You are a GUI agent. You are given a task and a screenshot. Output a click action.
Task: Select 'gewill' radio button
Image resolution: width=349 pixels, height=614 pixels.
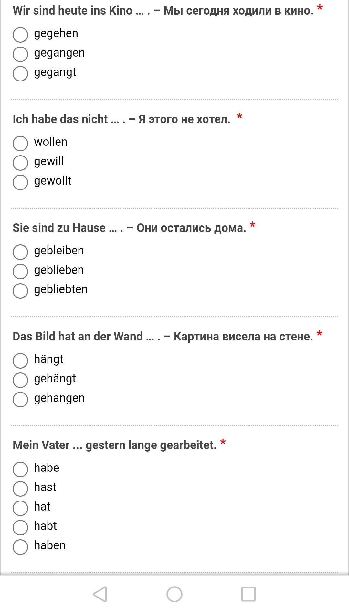point(20,163)
